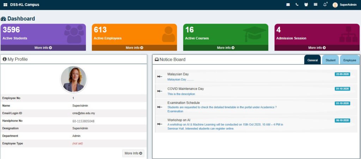The image size is (361, 159).
Task: Switch to the Employee notice tab
Action: 350,60
